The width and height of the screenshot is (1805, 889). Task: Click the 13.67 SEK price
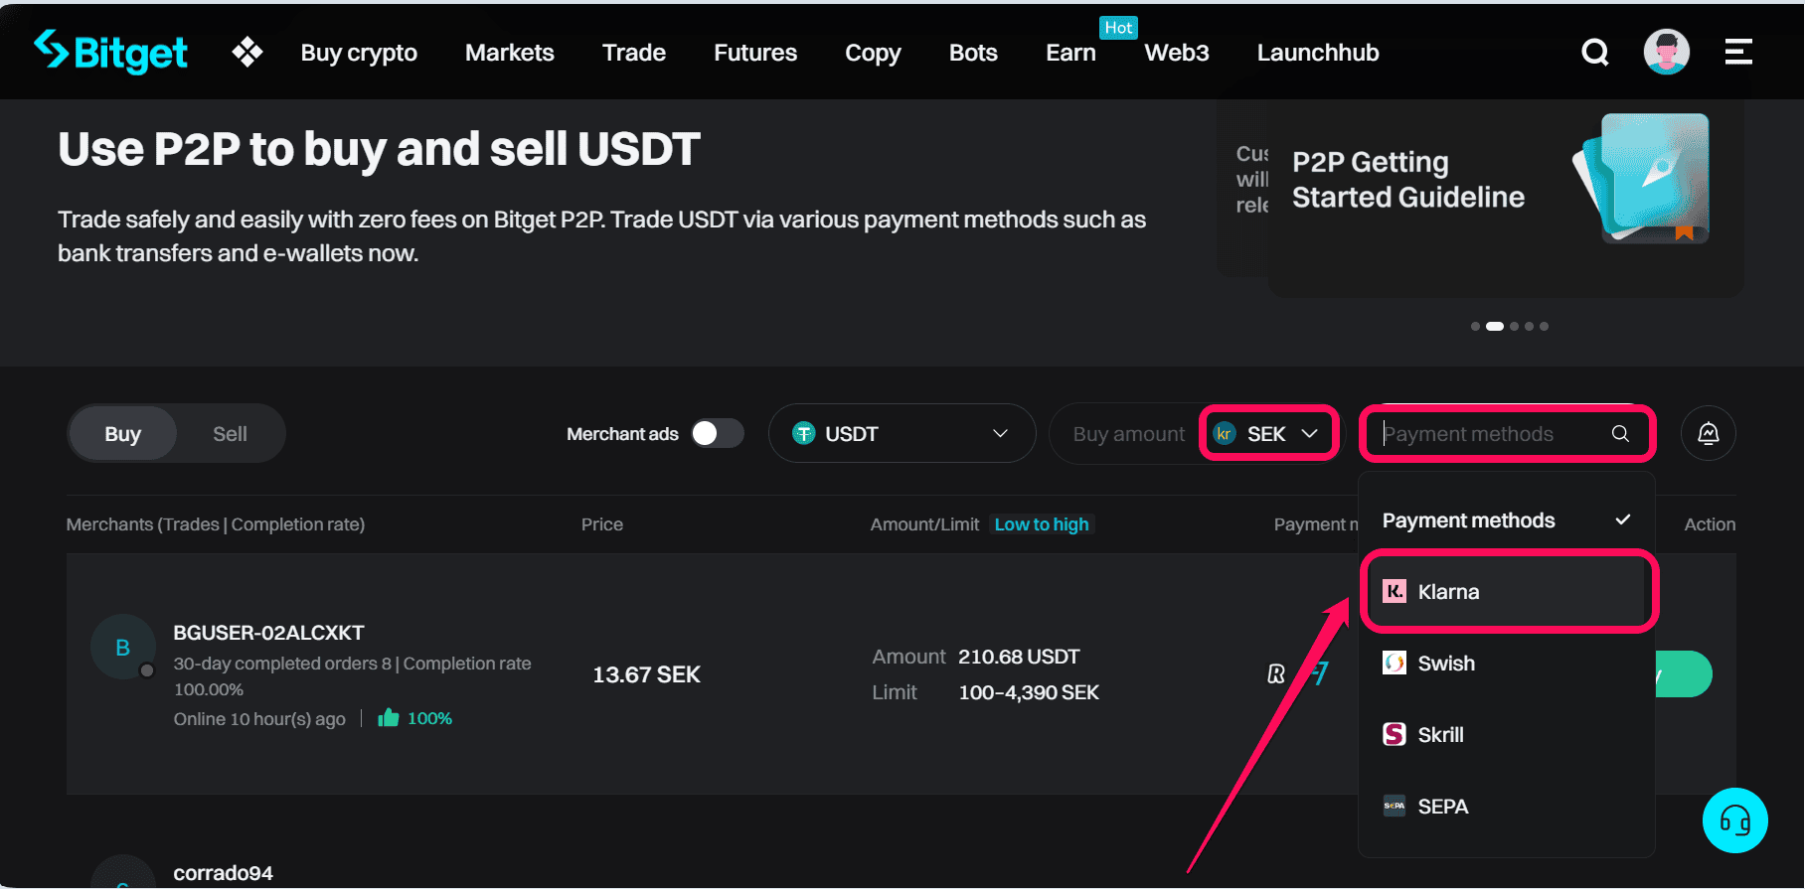(x=646, y=674)
